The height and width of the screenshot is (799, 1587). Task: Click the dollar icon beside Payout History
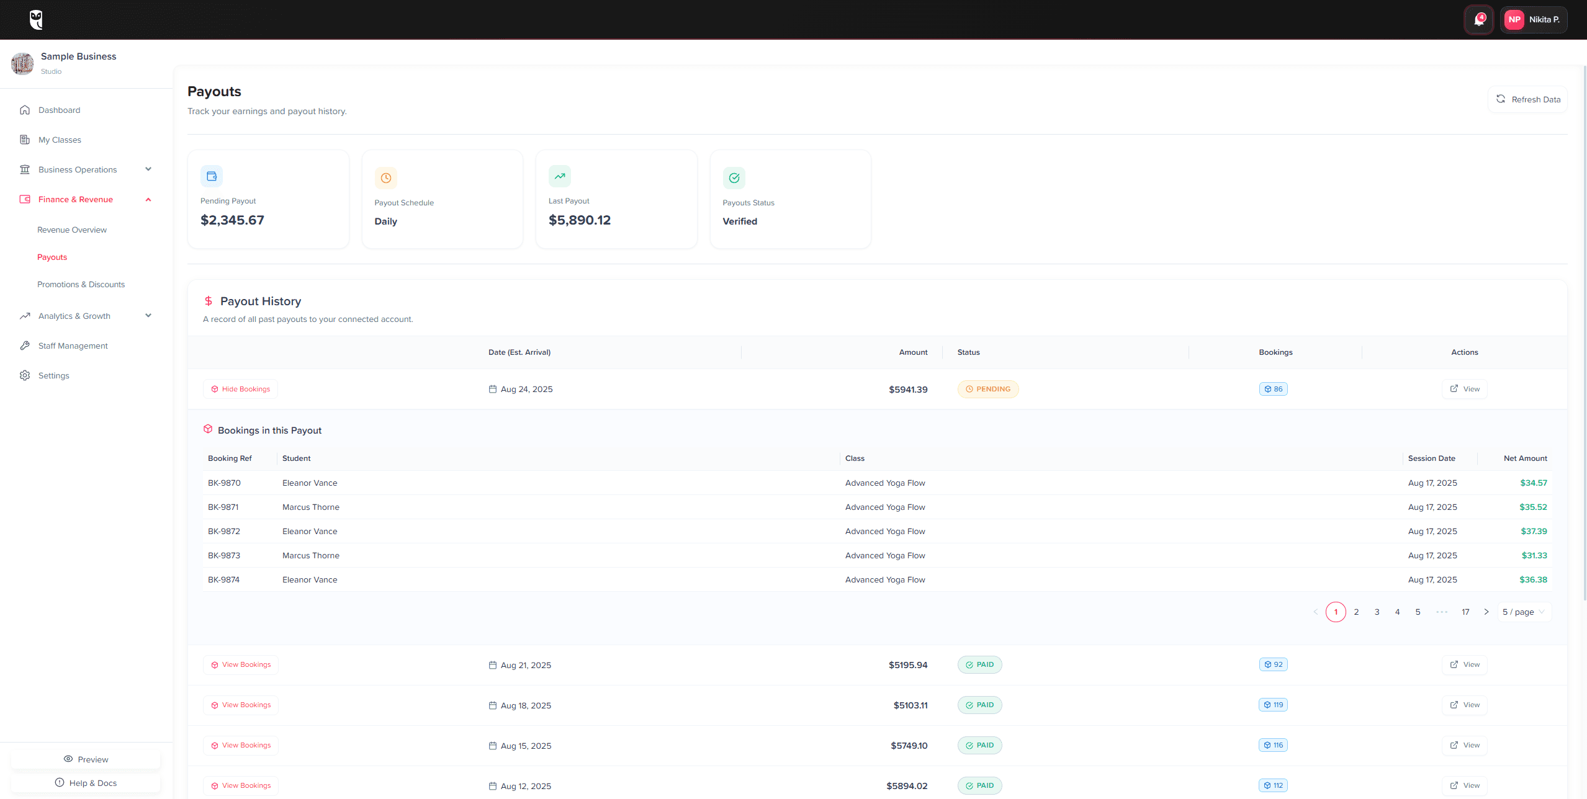pyautogui.click(x=208, y=301)
